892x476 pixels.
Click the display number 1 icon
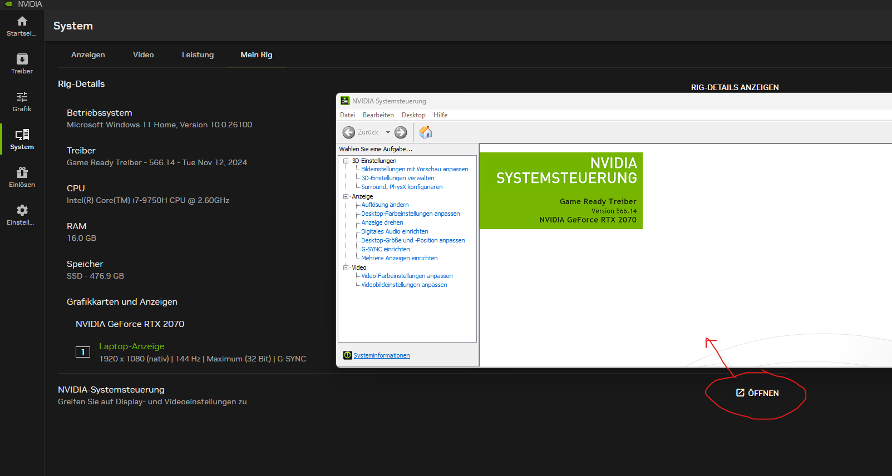pos(83,352)
